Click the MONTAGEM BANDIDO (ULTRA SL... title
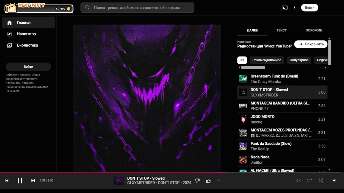The width and height of the screenshot is (344, 193). pos(280,103)
